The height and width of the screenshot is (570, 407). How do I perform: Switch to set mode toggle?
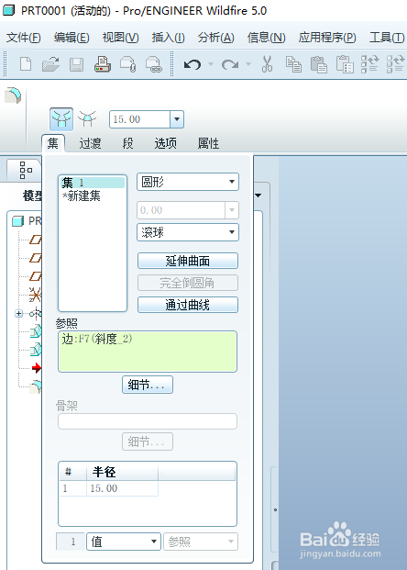[x=61, y=119]
